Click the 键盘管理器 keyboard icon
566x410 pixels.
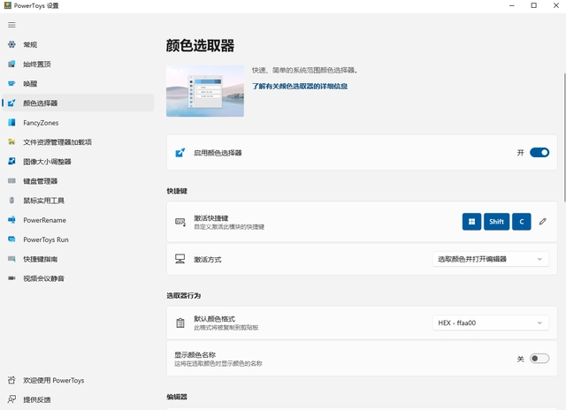tap(11, 180)
